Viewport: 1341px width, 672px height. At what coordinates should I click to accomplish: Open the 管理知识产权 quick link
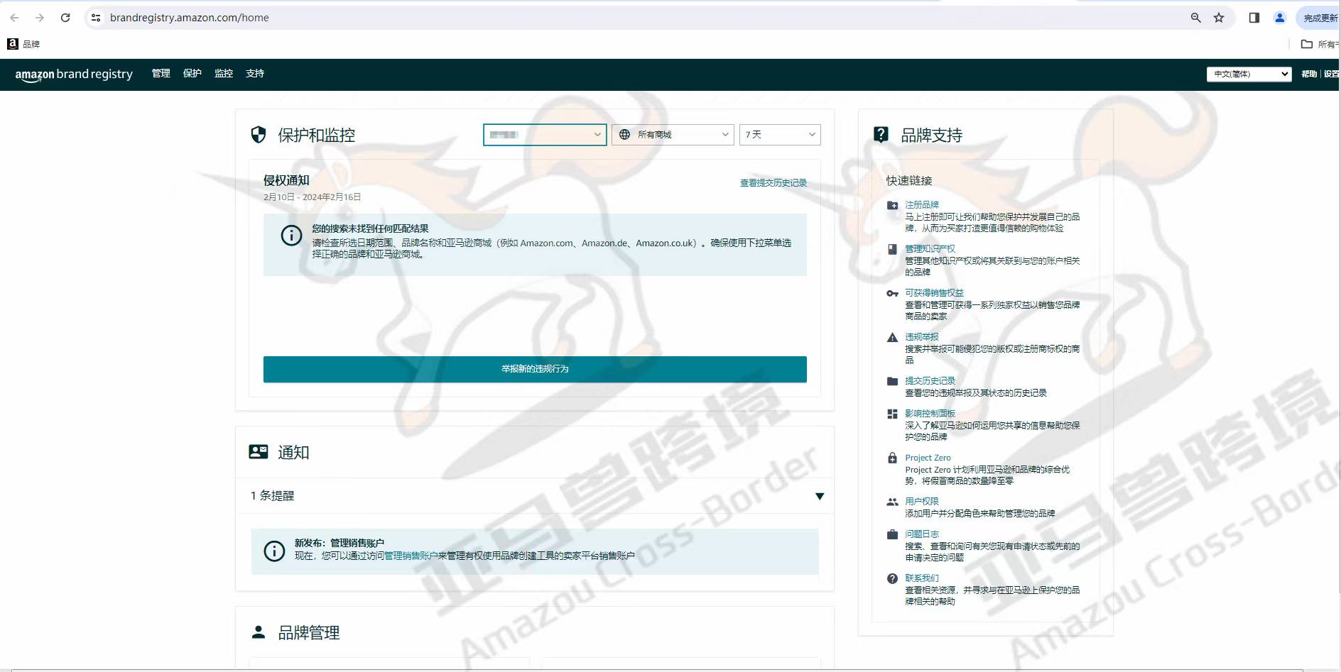pos(930,249)
